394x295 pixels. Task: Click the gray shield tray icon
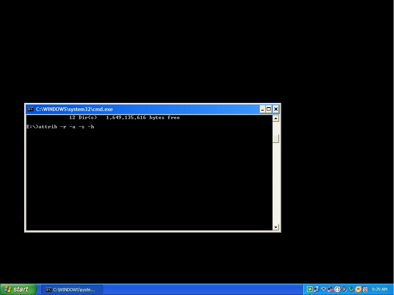click(324, 289)
